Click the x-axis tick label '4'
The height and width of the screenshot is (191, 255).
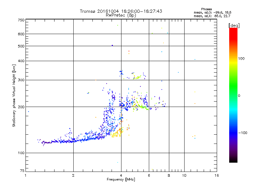click(x=121, y=175)
